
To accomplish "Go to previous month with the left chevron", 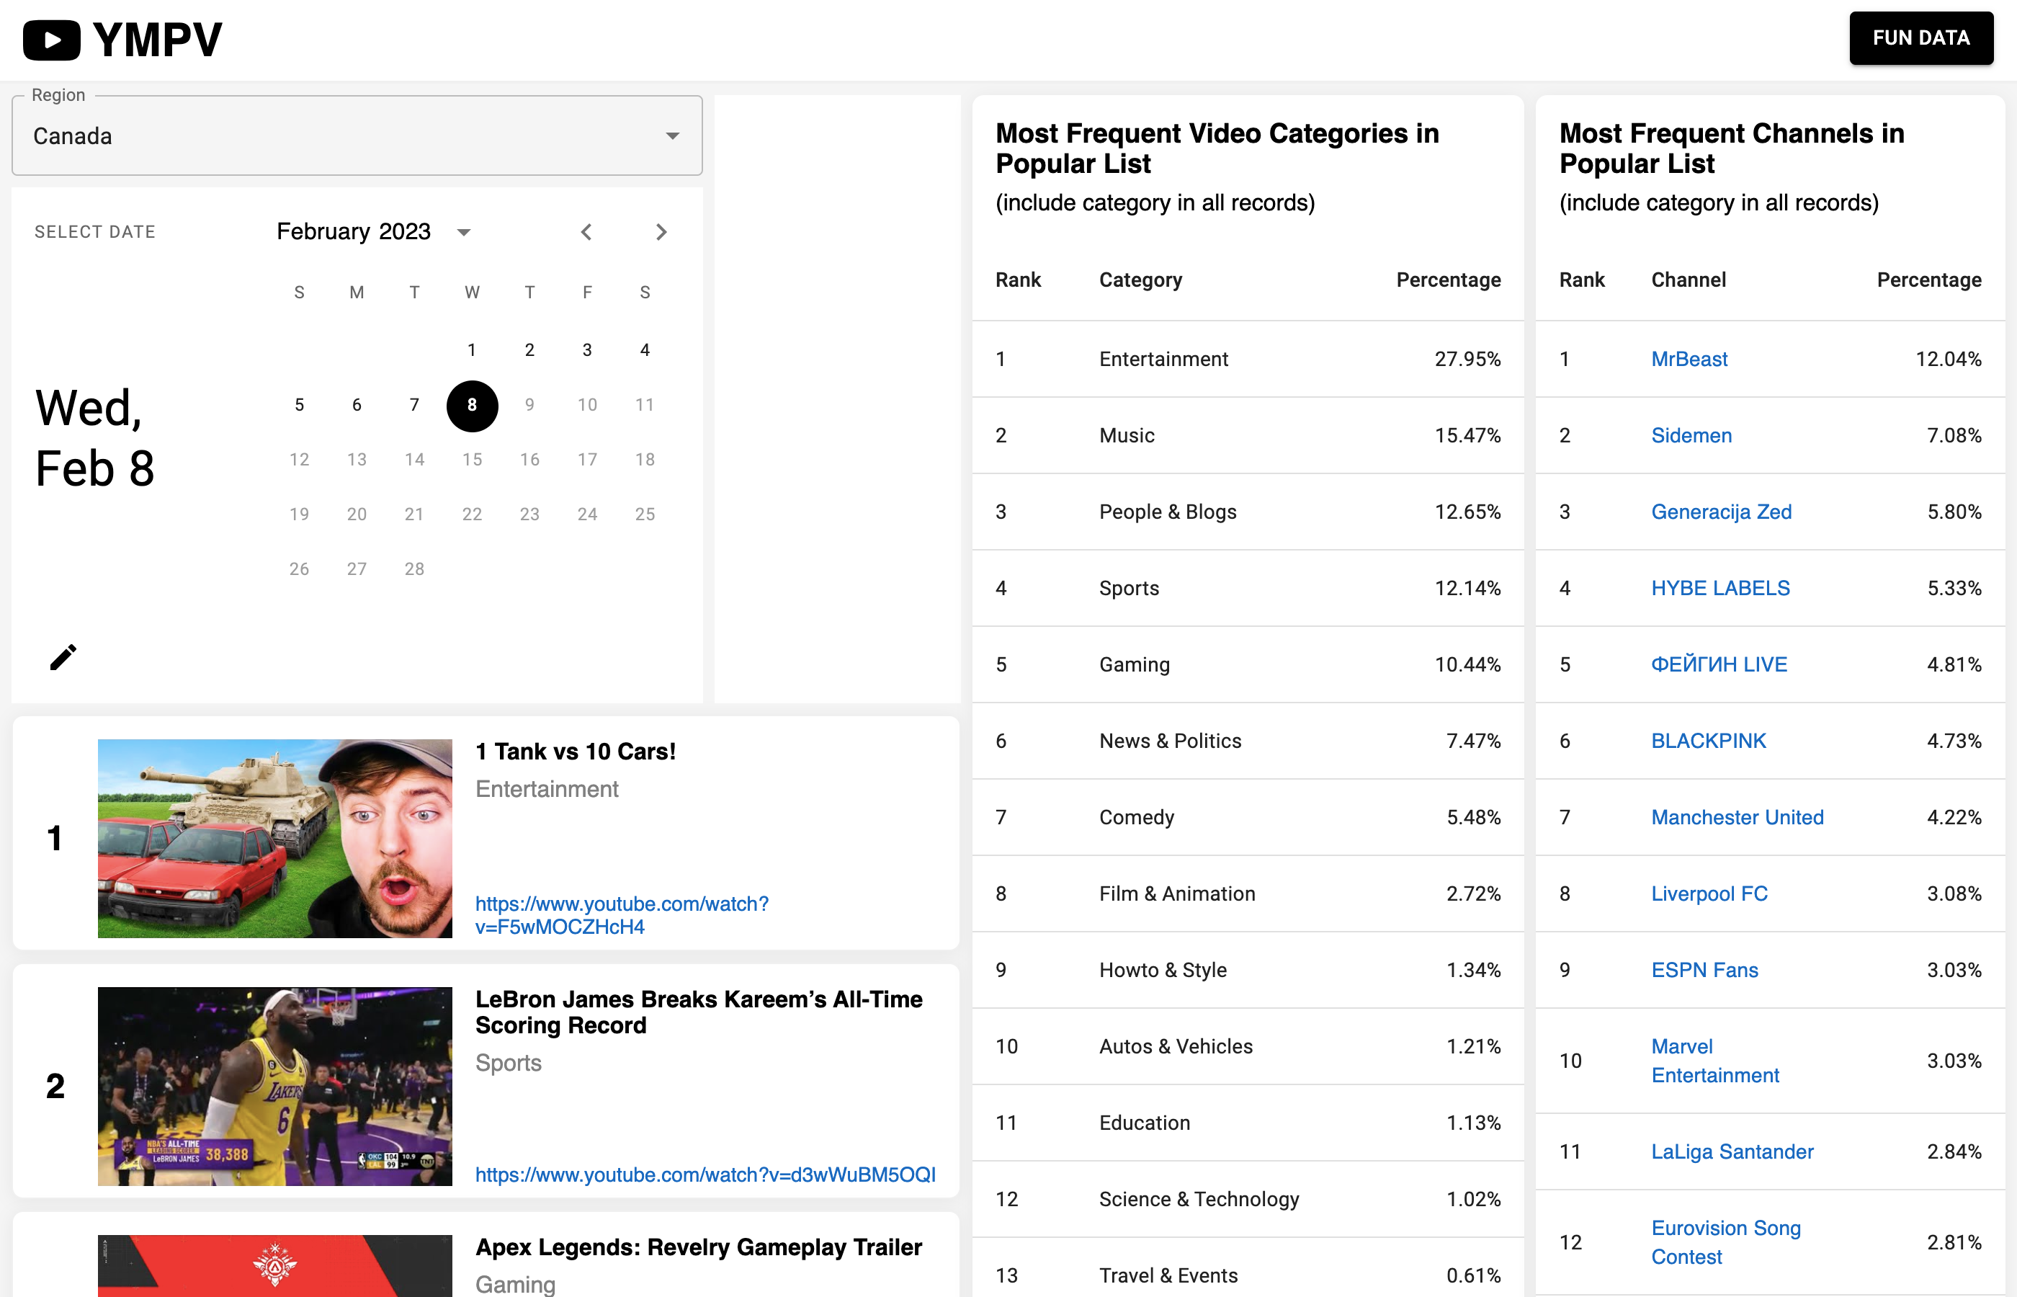I will (587, 231).
